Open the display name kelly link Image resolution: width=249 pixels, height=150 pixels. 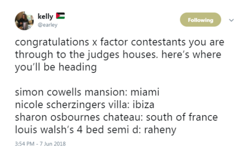pos(46,16)
